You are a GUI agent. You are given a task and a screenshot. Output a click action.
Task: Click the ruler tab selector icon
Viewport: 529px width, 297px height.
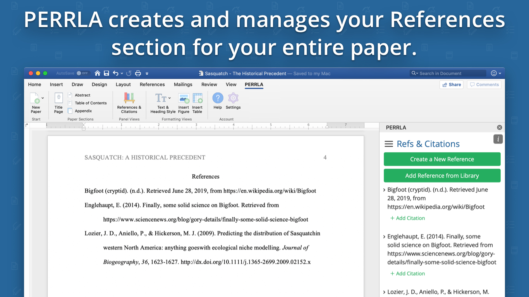click(x=27, y=125)
